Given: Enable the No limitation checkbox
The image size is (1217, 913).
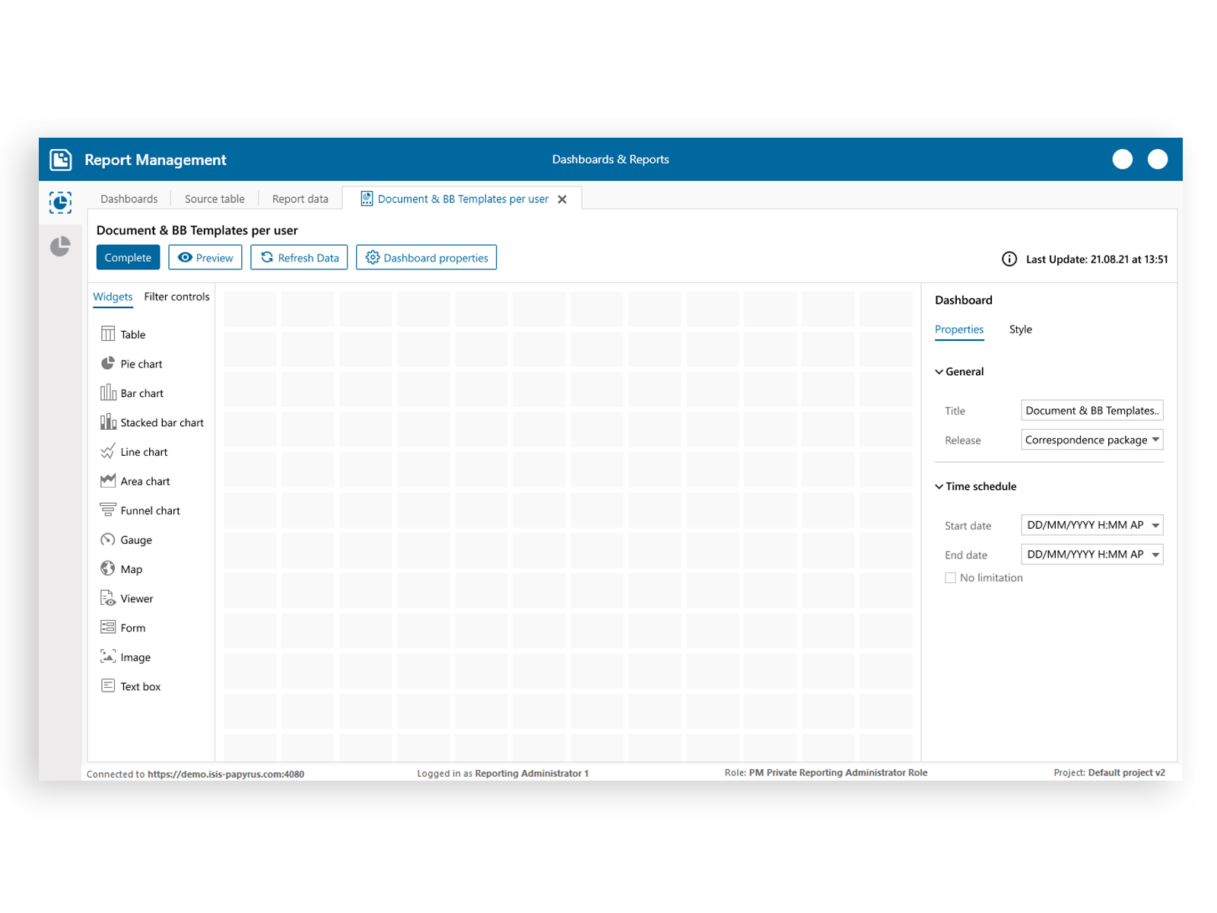Looking at the screenshot, I should [x=950, y=577].
